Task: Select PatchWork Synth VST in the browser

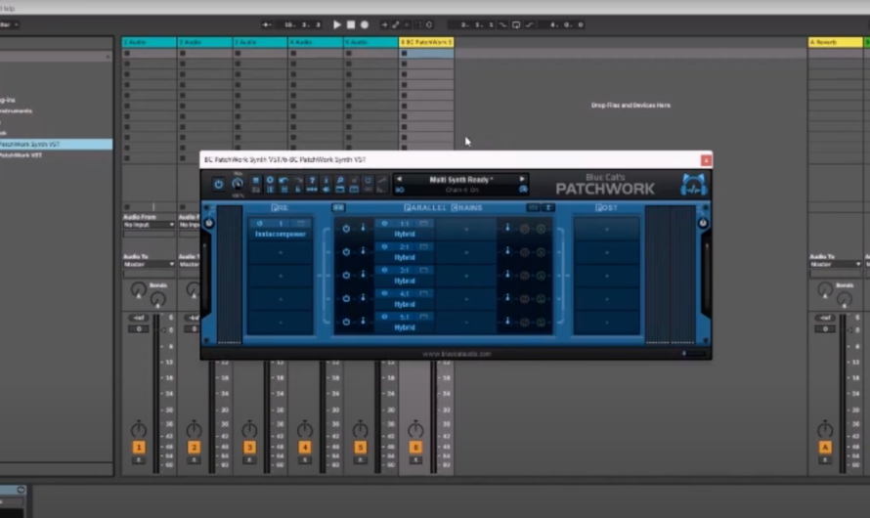Action: (x=56, y=145)
